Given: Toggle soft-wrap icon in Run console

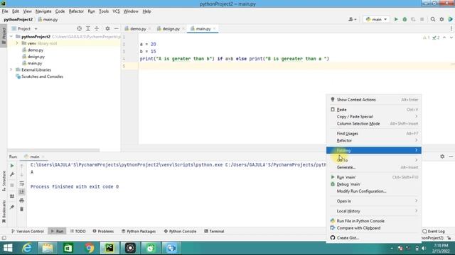Looking at the screenshot, I should (x=22, y=183).
